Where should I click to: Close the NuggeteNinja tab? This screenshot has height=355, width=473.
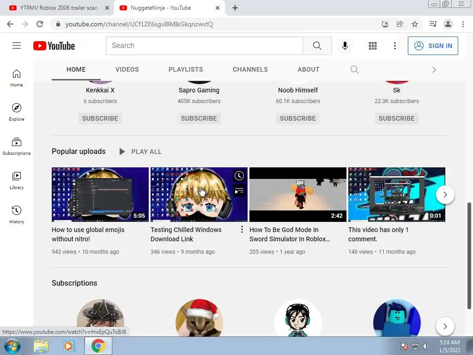[218, 8]
